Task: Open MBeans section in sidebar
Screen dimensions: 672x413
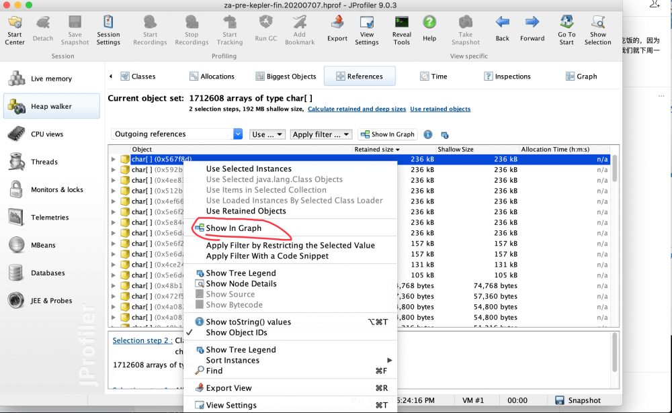Action: point(52,245)
